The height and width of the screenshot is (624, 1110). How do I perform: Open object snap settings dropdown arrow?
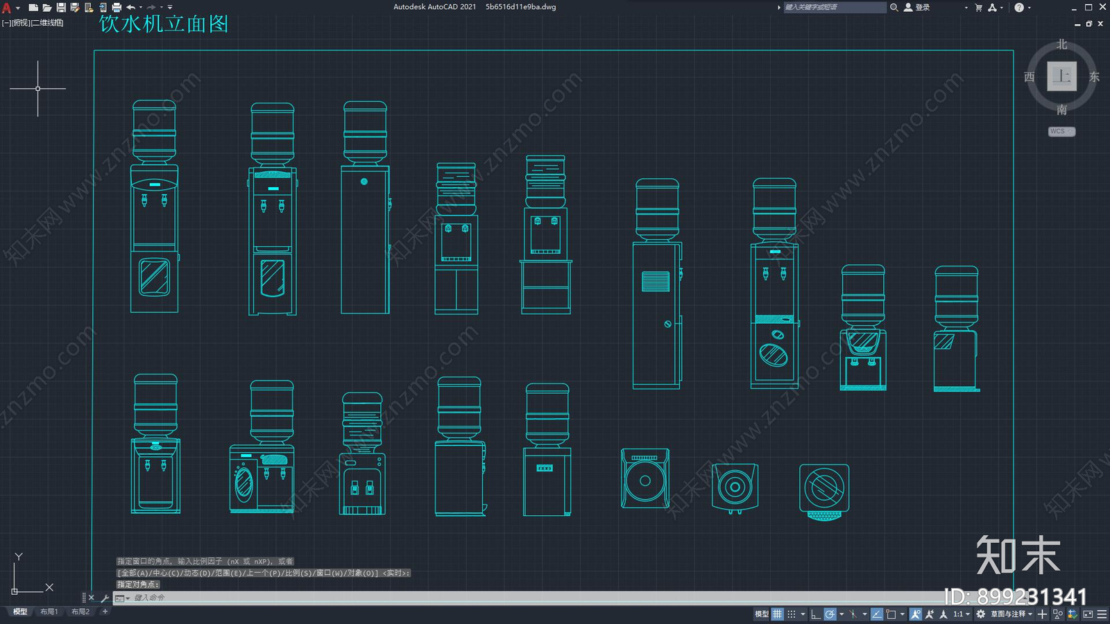903,614
